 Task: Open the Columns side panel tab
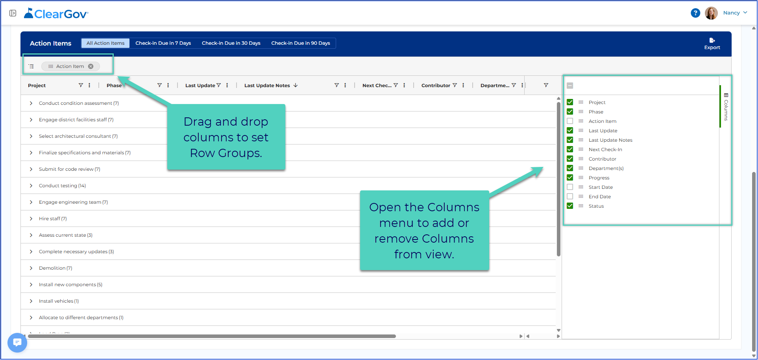726,107
